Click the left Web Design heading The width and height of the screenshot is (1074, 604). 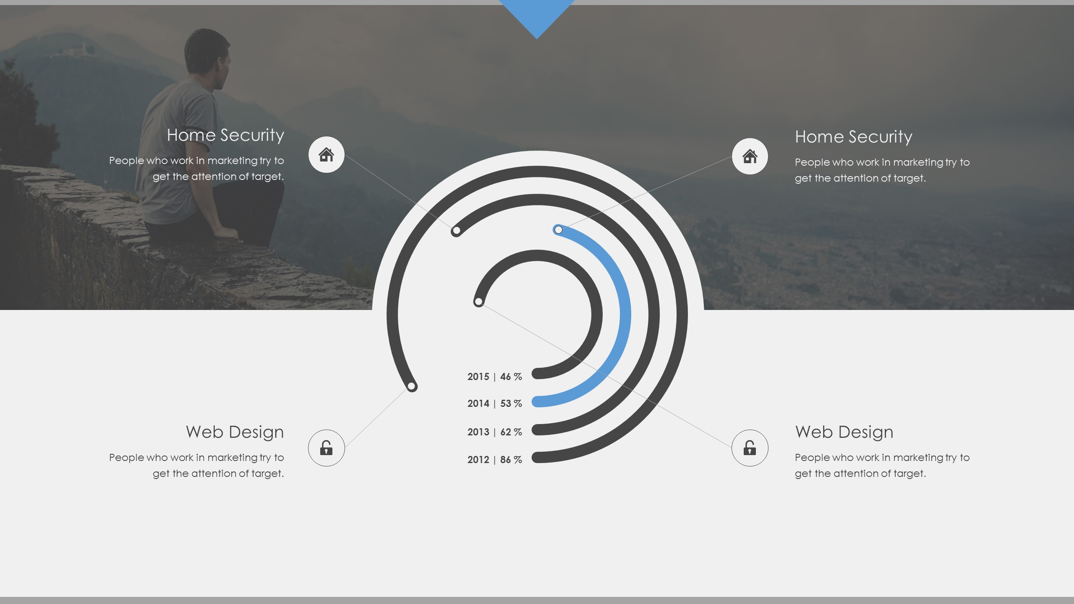235,432
